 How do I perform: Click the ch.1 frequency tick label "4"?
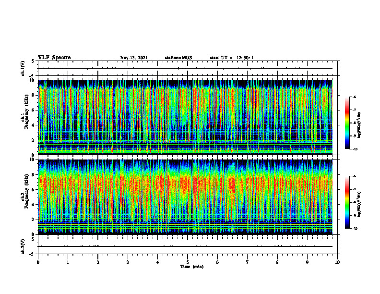(34, 125)
